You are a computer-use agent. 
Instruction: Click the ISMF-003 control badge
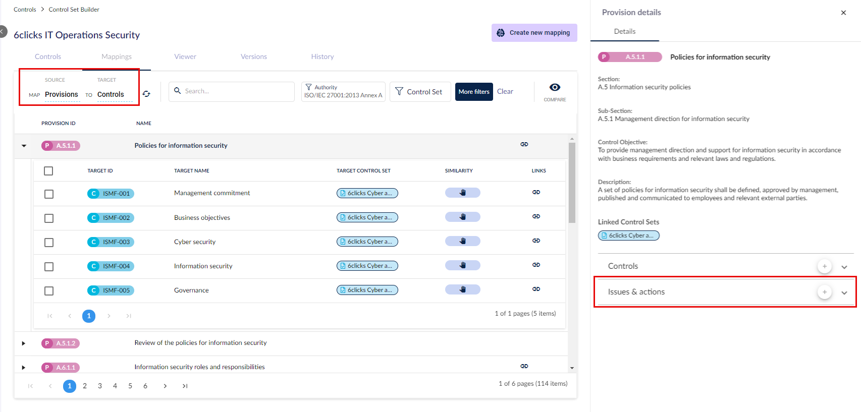111,242
